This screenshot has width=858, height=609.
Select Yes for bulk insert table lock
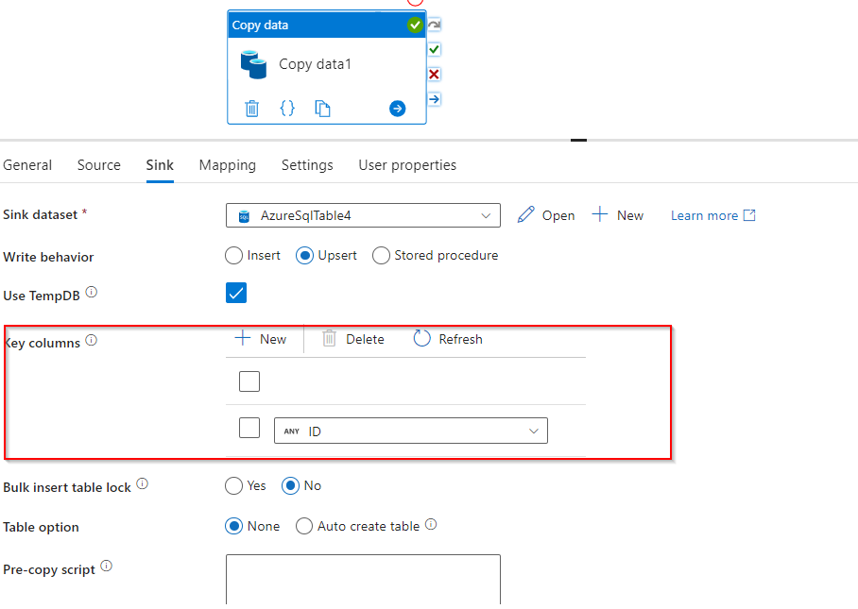click(x=233, y=485)
